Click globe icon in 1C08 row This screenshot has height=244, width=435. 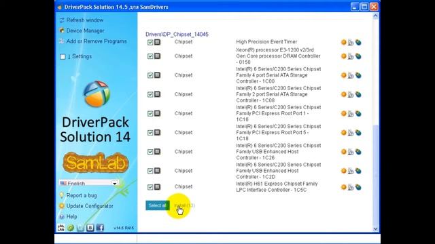(x=358, y=95)
